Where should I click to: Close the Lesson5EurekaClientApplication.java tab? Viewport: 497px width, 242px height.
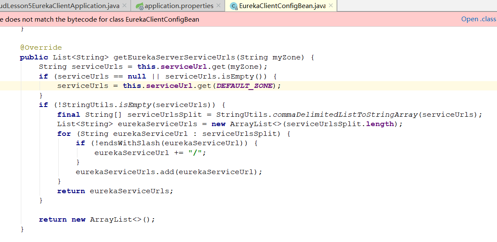click(125, 6)
